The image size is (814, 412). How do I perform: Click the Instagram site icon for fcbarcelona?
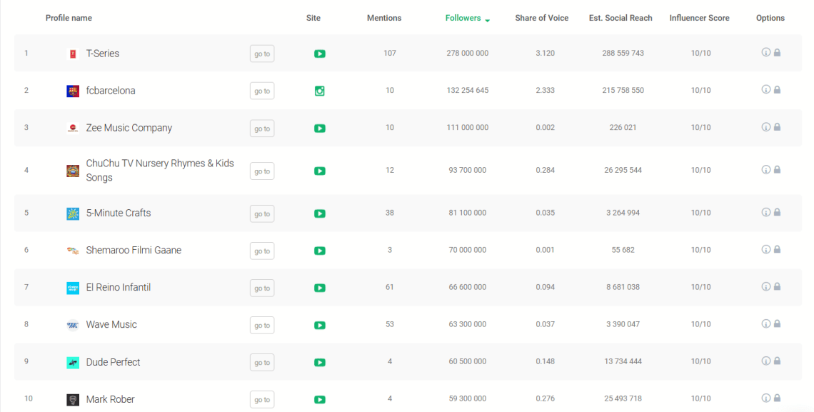320,91
